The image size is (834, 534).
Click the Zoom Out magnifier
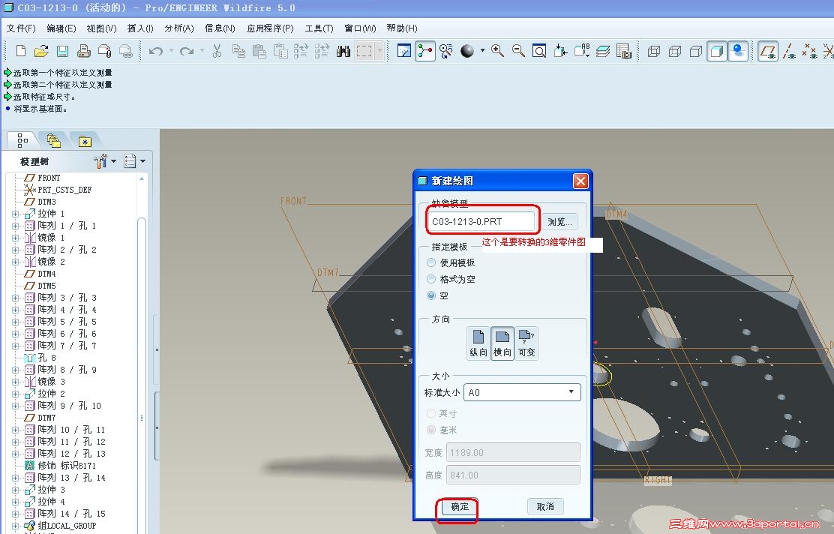(518, 51)
